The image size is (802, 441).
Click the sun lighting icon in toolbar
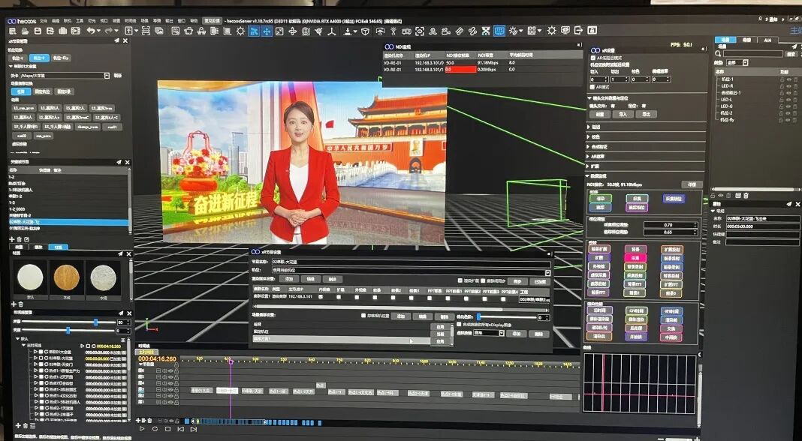(241, 31)
